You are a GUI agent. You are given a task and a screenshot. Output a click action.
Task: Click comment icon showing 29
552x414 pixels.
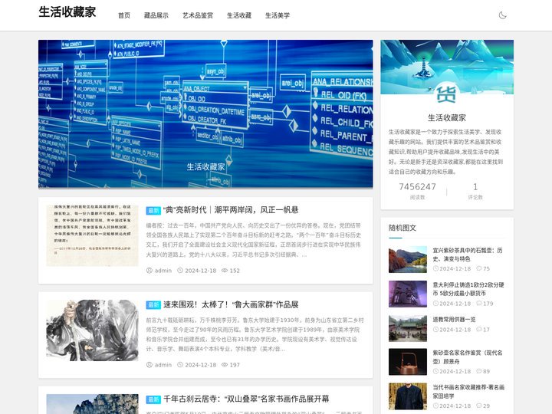click(478, 406)
